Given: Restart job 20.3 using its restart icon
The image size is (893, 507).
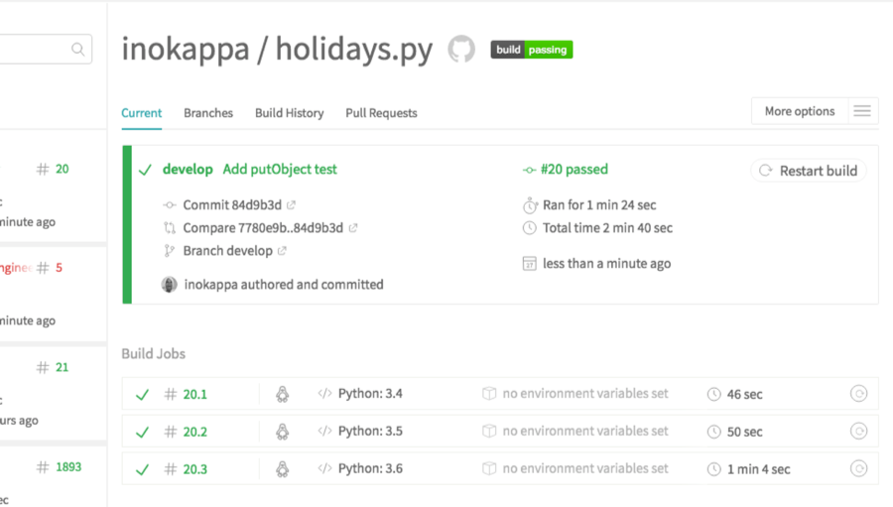Looking at the screenshot, I should (x=859, y=469).
